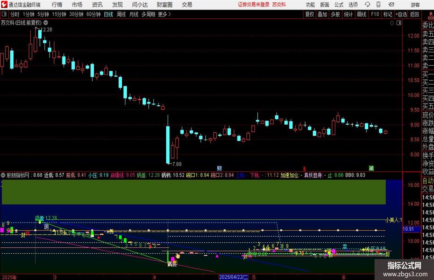The image size is (434, 280).
Task: Click the 锅柄: 10.52 indicator value
Action: coord(173,175)
